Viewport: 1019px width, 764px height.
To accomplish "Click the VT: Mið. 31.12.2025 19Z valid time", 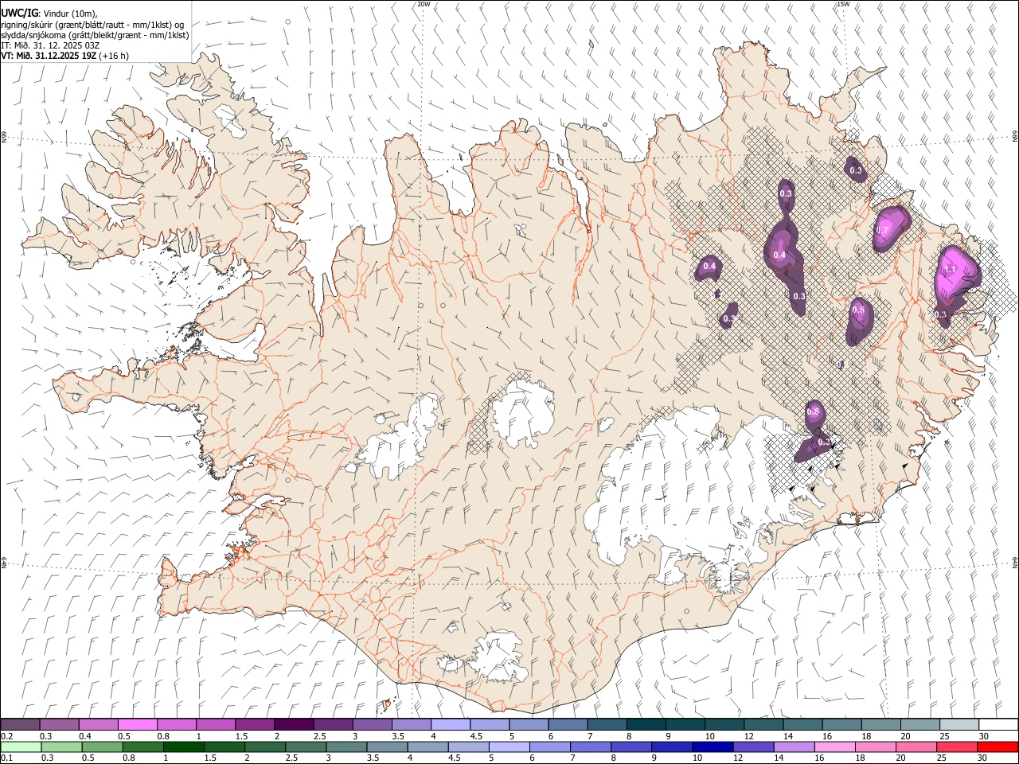I will (x=49, y=56).
